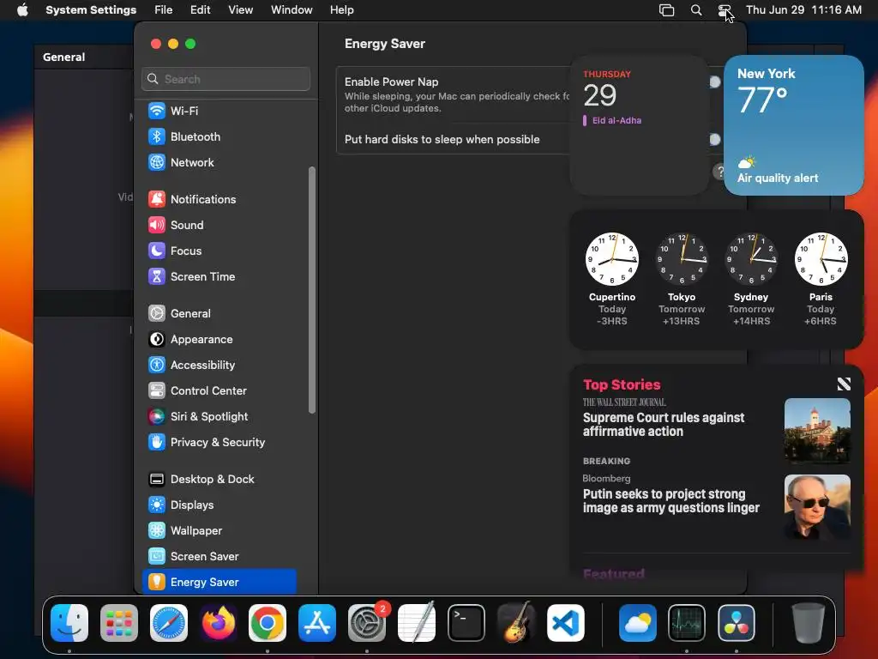
Task: Toggle Enable Power Nap switch
Action: [714, 82]
